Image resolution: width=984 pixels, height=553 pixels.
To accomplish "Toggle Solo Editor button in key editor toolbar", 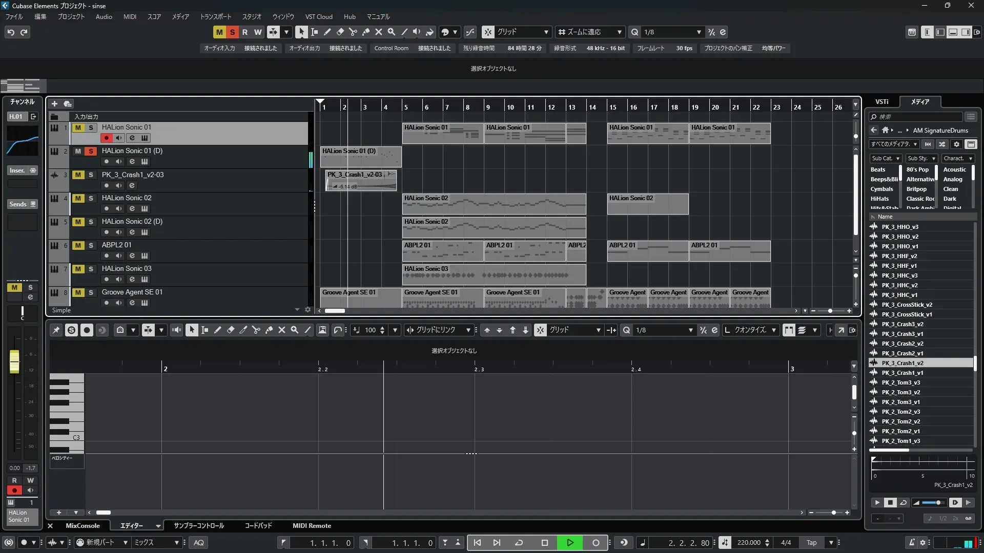I will point(71,330).
